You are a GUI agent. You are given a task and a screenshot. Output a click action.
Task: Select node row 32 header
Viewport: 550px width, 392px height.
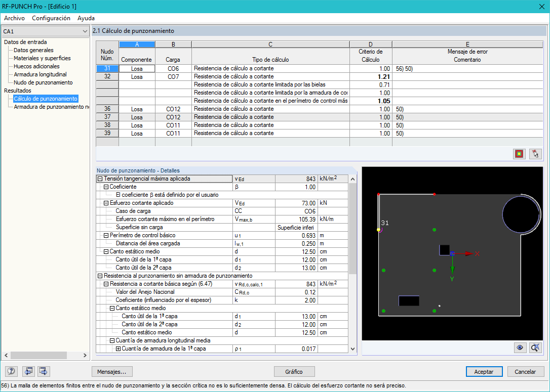coord(107,76)
